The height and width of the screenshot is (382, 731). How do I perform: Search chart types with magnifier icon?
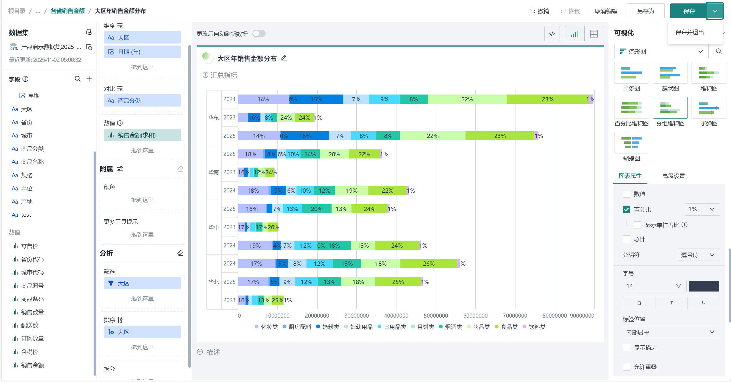coord(718,52)
